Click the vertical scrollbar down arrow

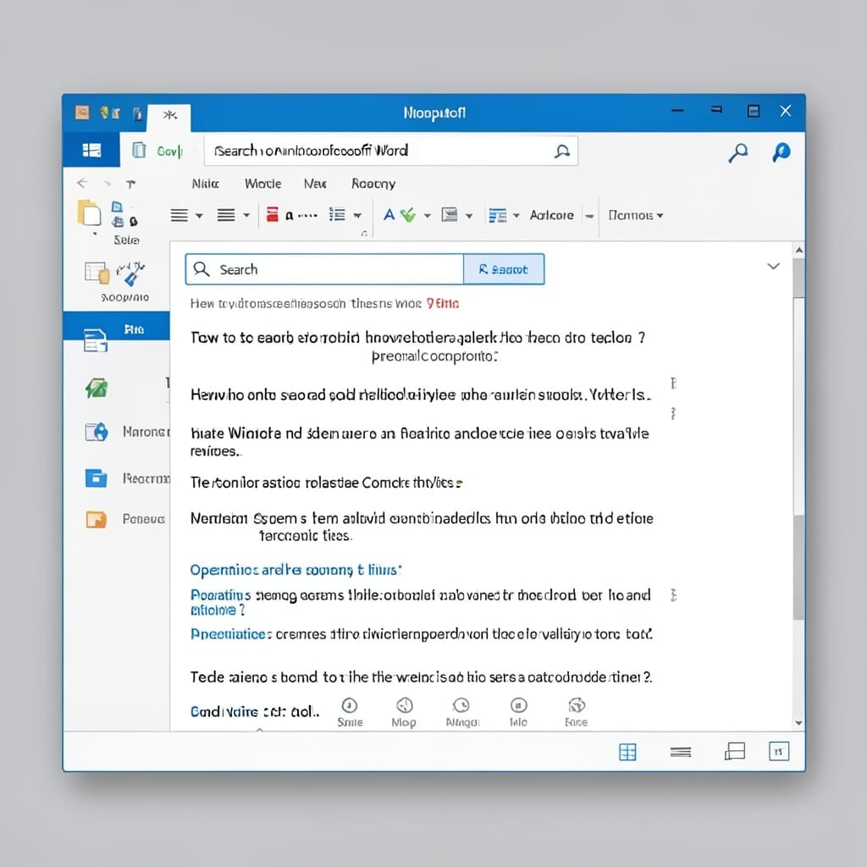[799, 723]
